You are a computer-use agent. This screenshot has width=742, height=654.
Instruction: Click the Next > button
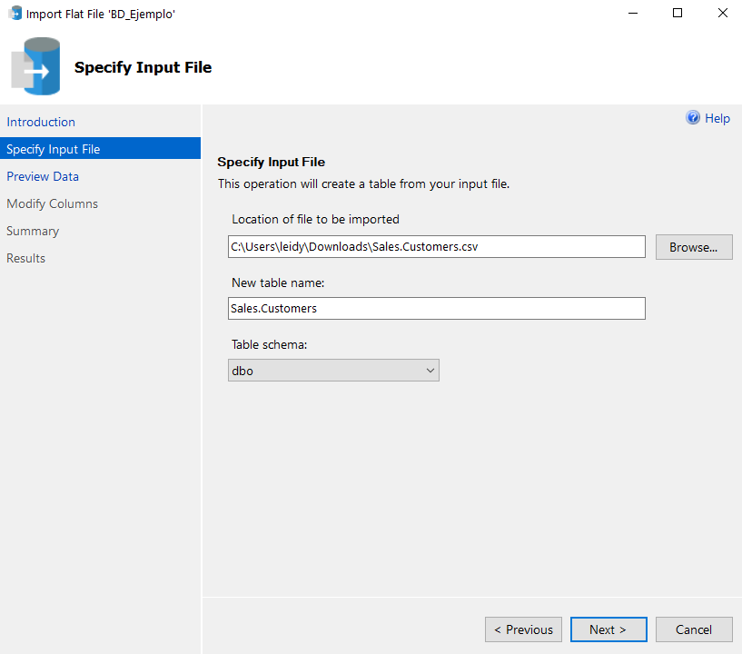pyautogui.click(x=608, y=629)
